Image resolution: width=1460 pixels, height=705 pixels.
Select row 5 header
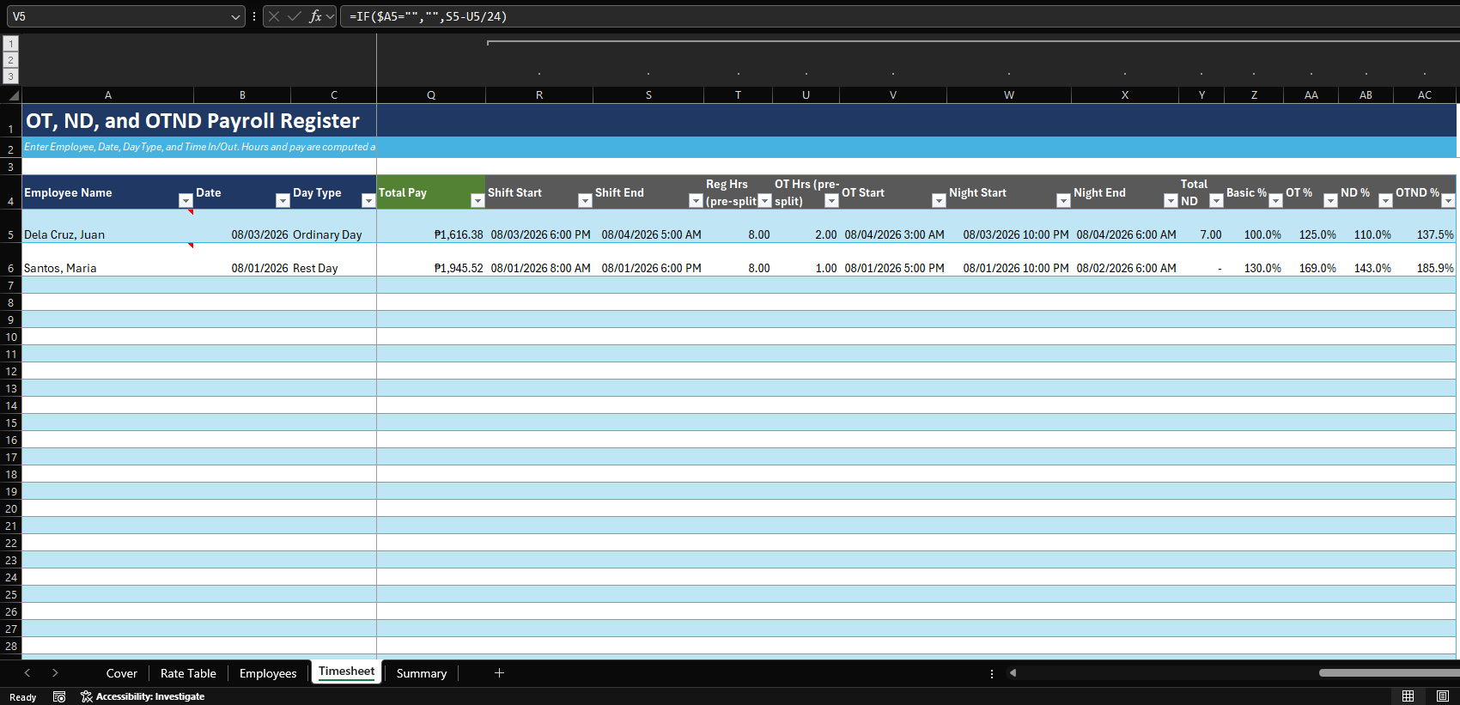11,226
